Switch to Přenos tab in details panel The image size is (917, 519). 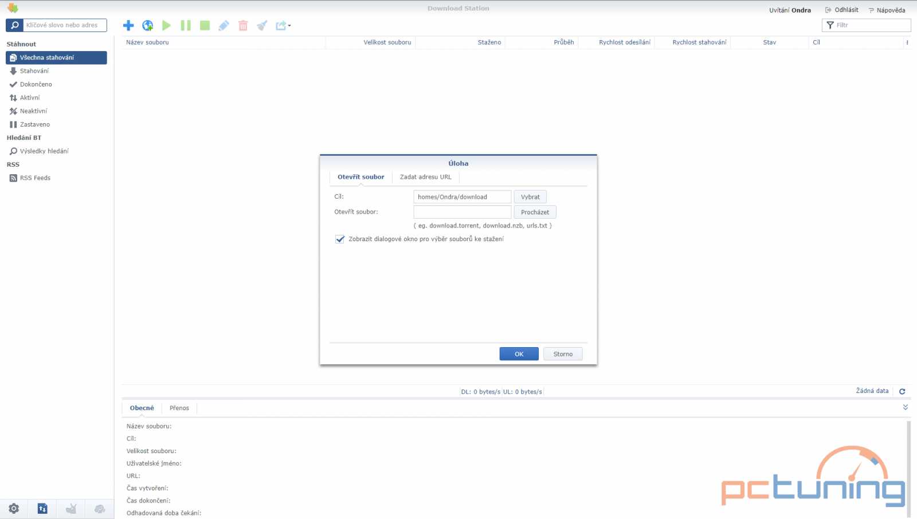(x=179, y=408)
